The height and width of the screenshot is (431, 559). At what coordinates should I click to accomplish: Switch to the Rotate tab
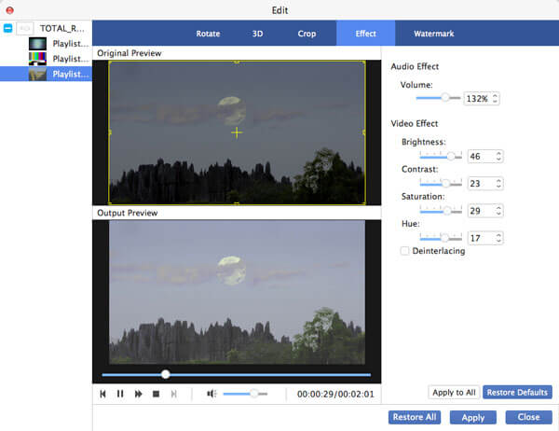(x=208, y=34)
